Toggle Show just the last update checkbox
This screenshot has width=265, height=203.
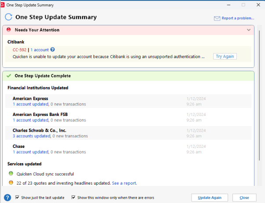17,197
